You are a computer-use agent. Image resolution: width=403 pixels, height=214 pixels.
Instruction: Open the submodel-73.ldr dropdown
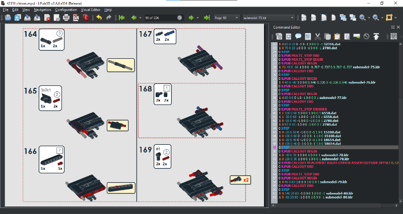[292, 18]
